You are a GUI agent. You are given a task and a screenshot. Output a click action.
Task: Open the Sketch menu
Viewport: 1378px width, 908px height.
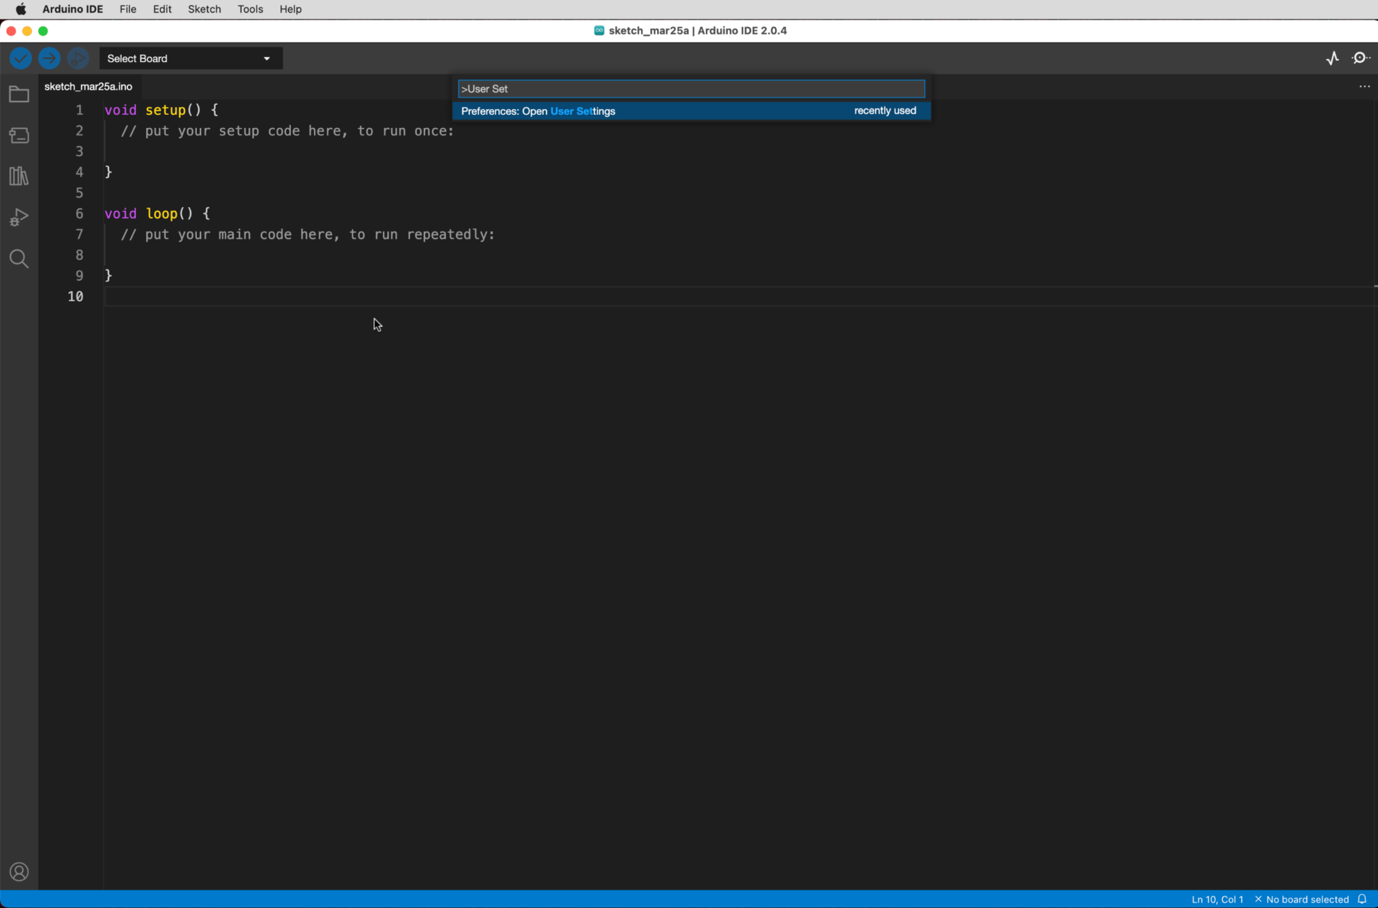pos(204,9)
